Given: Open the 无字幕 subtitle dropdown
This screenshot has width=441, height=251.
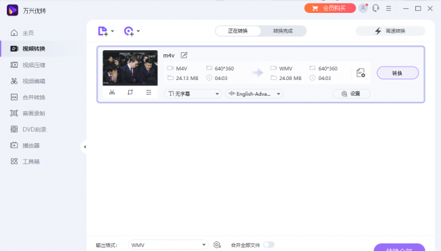Looking at the screenshot, I should tap(193, 94).
